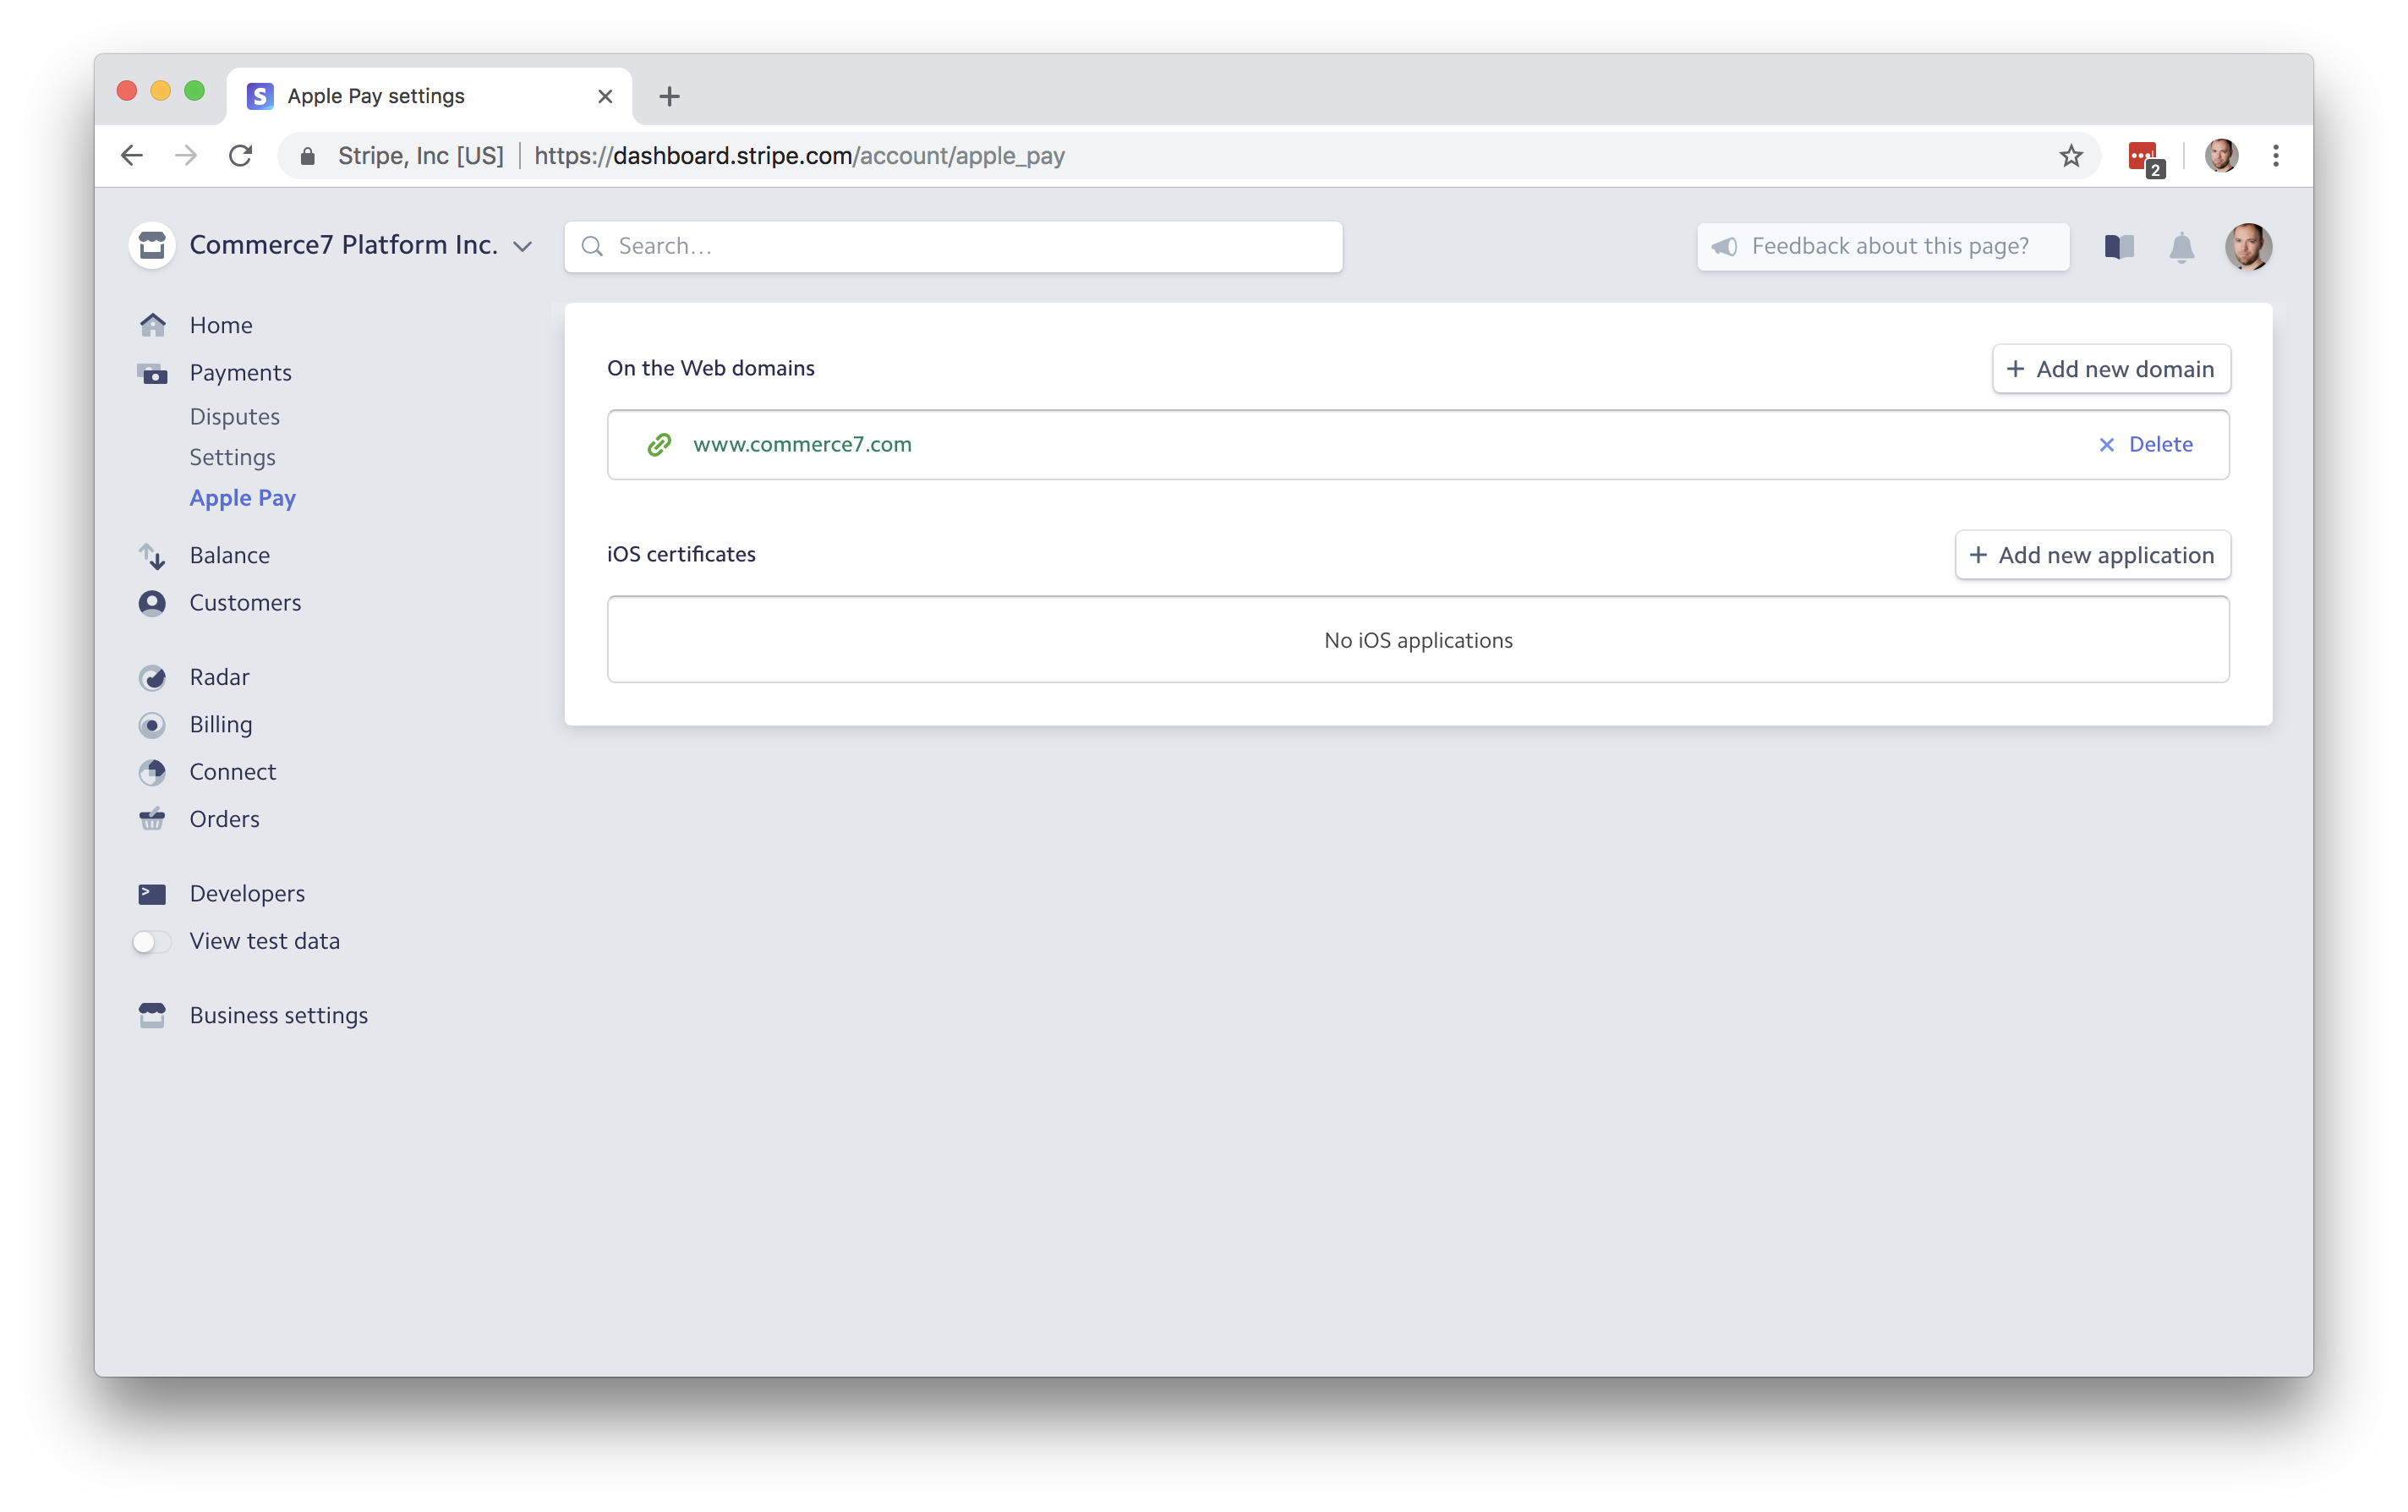The image size is (2408, 1512).
Task: Click Add new domain button
Action: coord(2110,370)
